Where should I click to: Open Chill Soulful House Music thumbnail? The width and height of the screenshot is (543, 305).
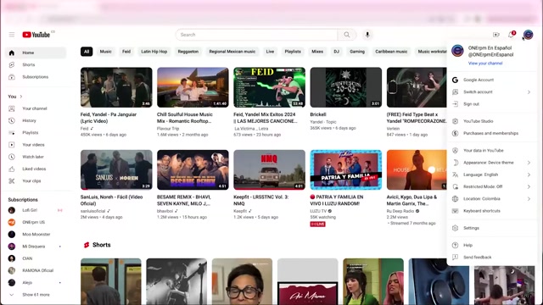point(193,87)
